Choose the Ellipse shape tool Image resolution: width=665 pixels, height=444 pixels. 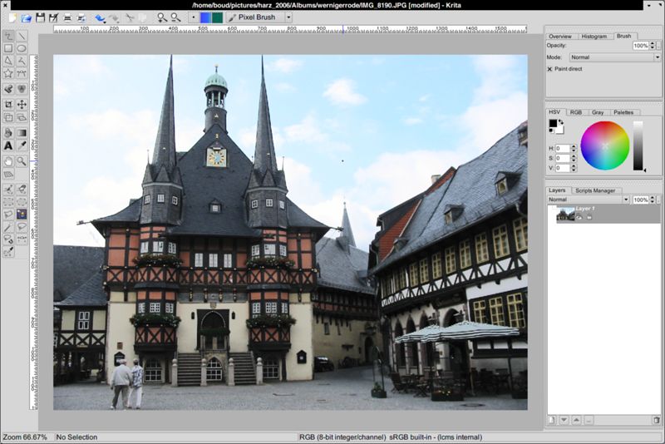point(22,48)
